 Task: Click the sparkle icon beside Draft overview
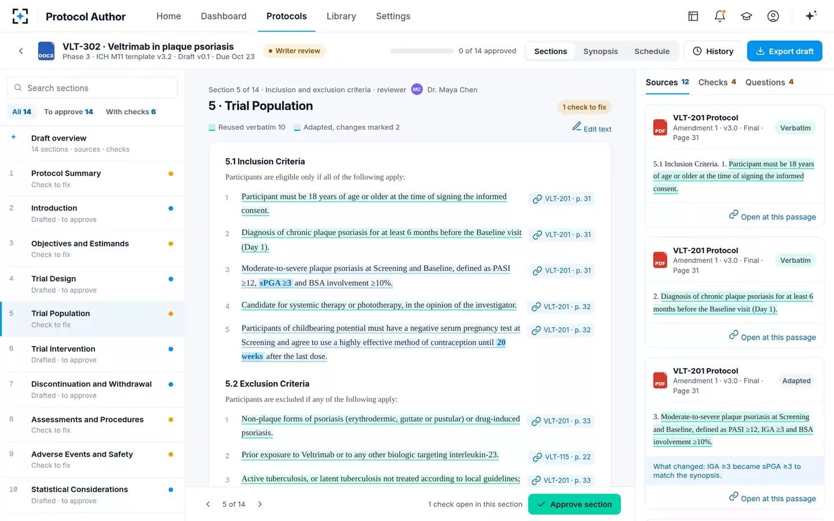[13, 138]
